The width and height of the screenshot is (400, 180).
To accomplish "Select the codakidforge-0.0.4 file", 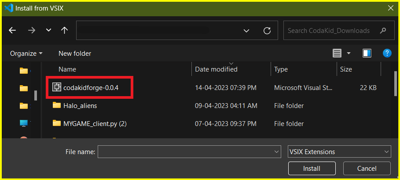I will click(x=91, y=88).
